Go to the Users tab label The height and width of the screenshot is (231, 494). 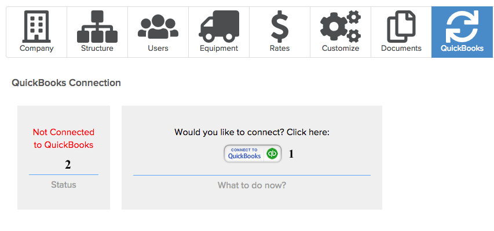pyautogui.click(x=158, y=49)
